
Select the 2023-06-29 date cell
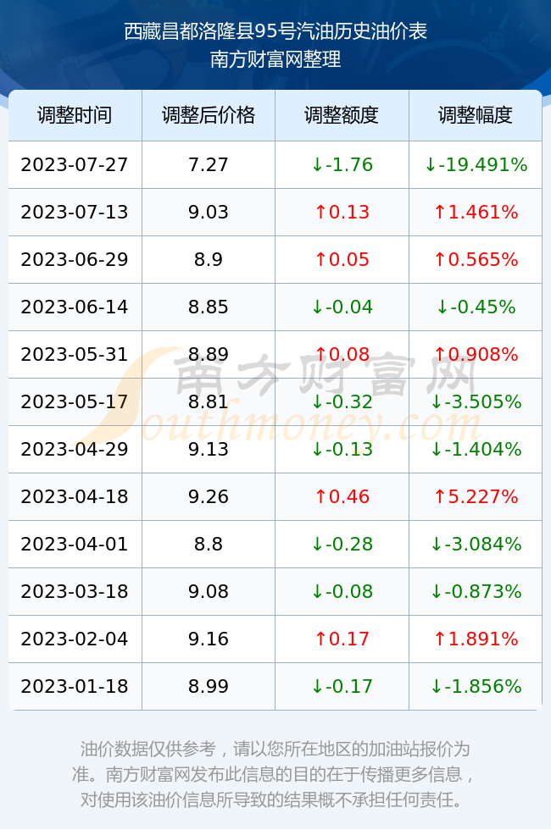(75, 259)
